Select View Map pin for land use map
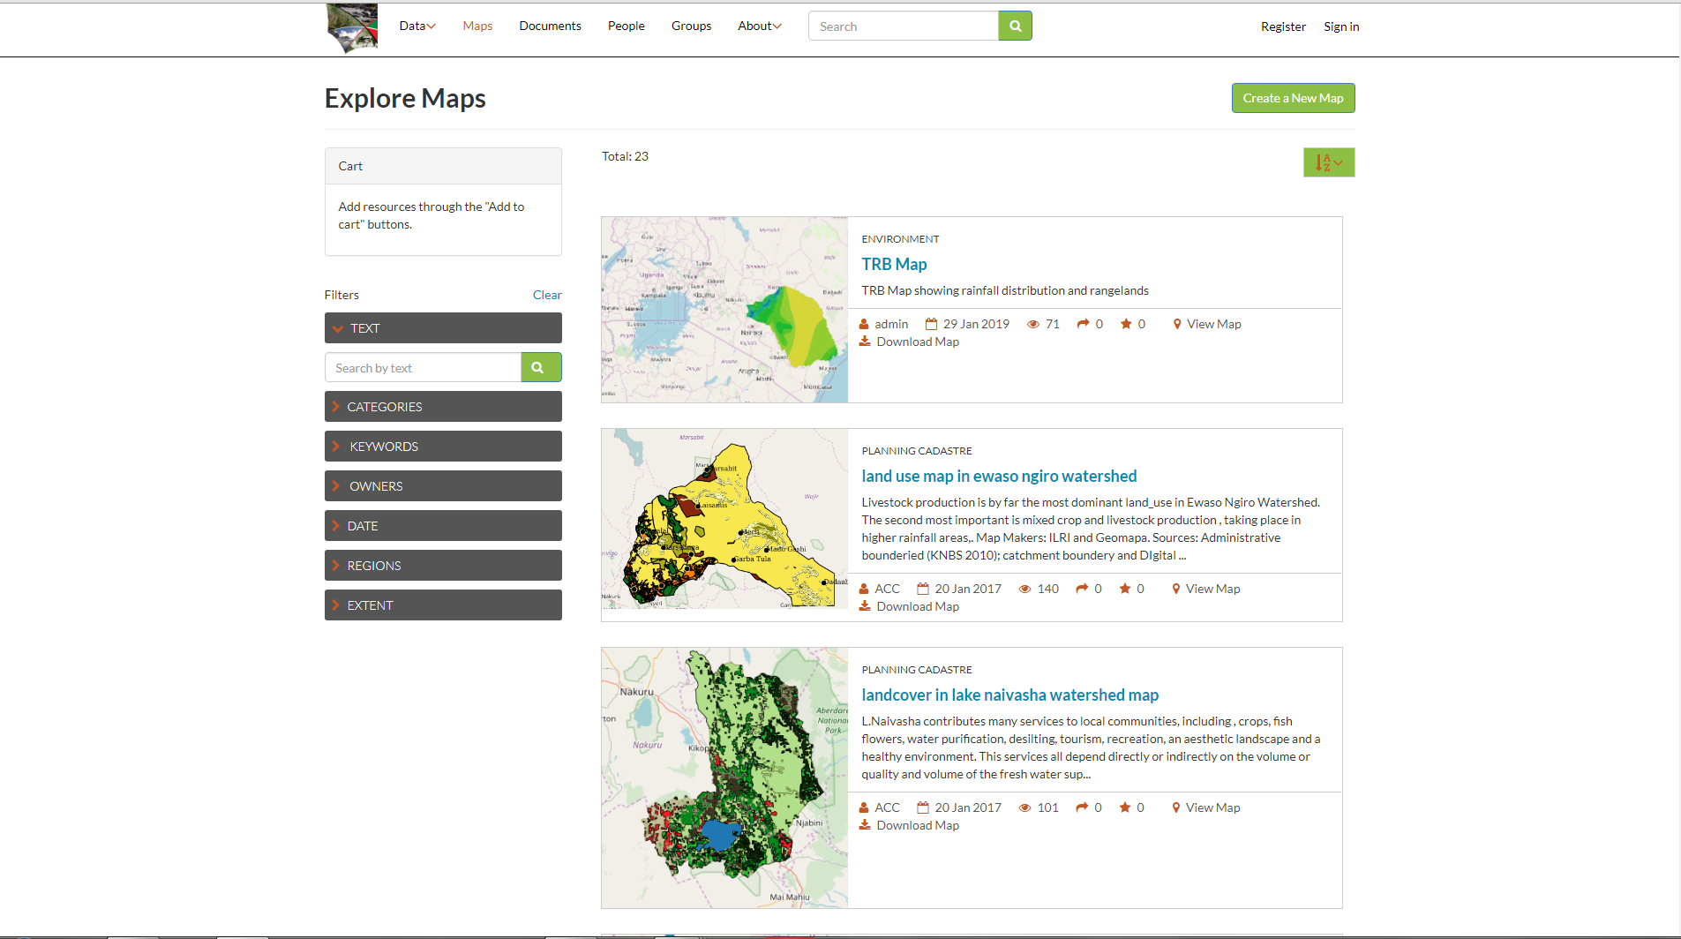The image size is (1681, 939). pyautogui.click(x=1176, y=588)
